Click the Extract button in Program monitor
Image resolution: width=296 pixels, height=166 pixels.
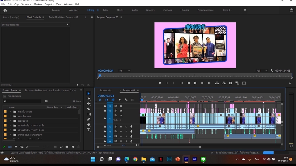pyautogui.click(x=224, y=83)
